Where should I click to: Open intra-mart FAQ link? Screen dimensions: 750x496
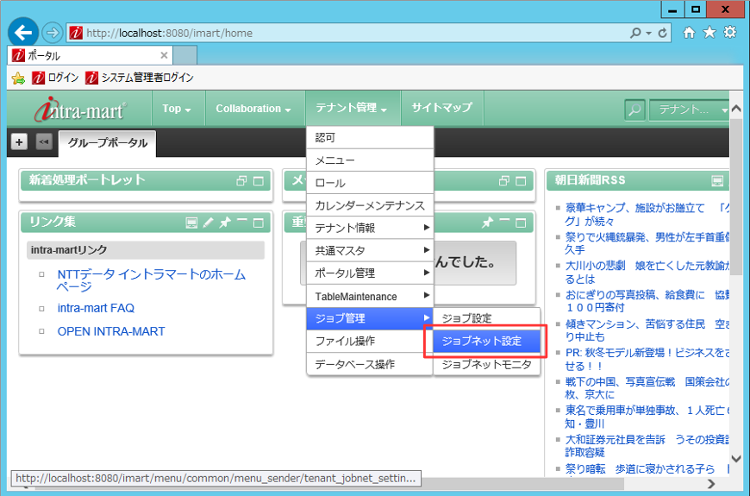96,308
